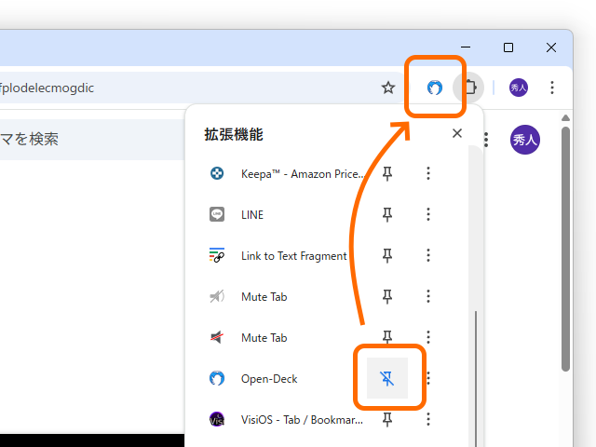Click the LINE extension icon
596x447 pixels.
(x=217, y=214)
